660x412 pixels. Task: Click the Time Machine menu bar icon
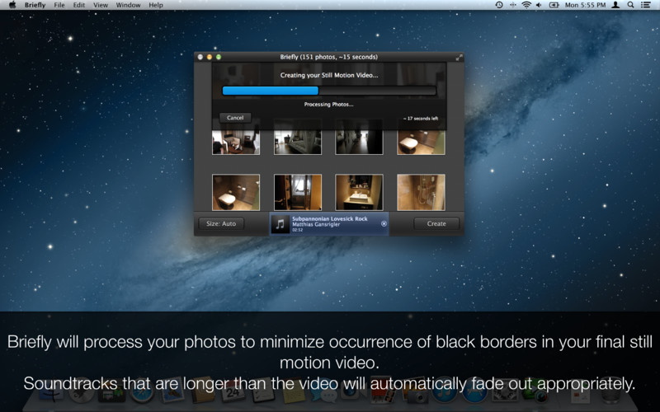click(499, 5)
